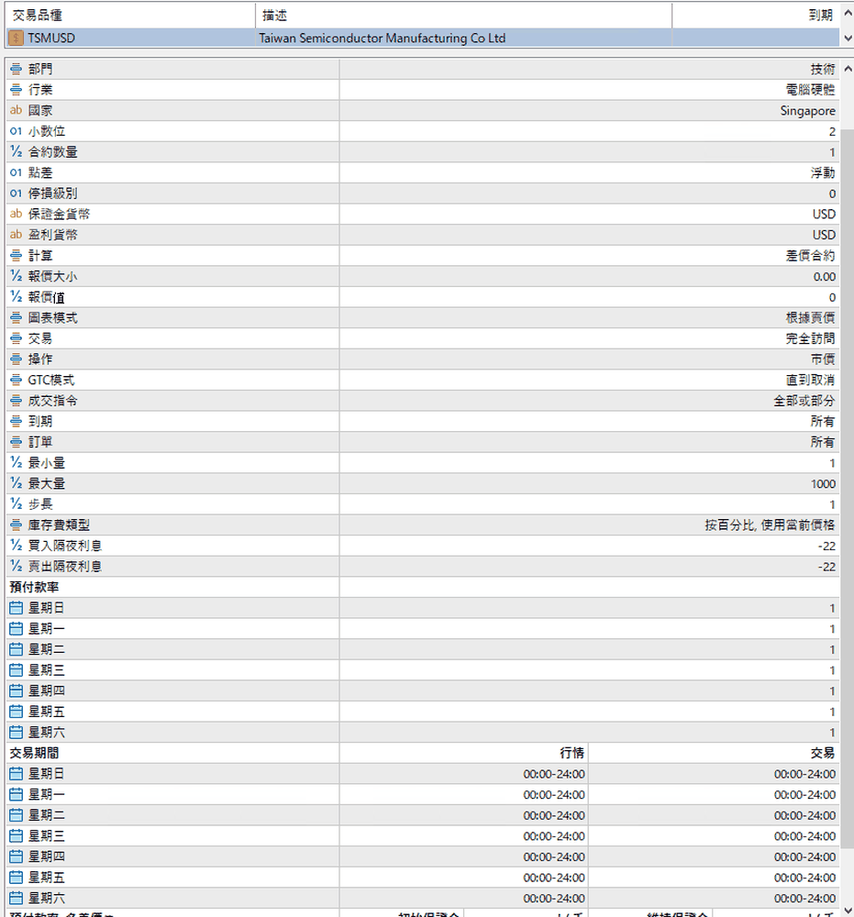Click the 到期 column header
Viewport: 854px width, 917px height.
pyautogui.click(x=756, y=16)
